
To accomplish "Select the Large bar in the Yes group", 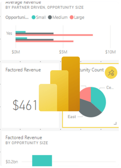I will tap(54, 35).
